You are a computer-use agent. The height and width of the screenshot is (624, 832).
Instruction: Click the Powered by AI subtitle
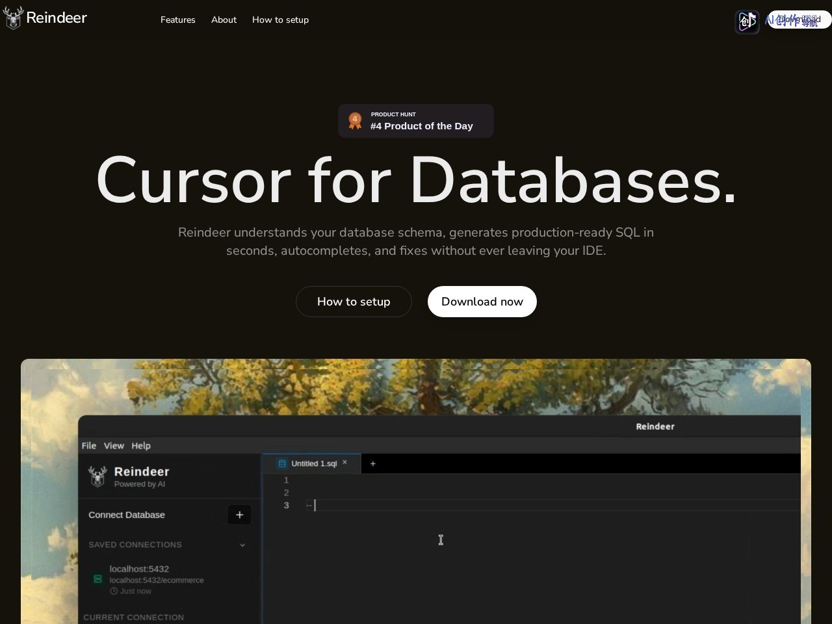[x=140, y=484]
